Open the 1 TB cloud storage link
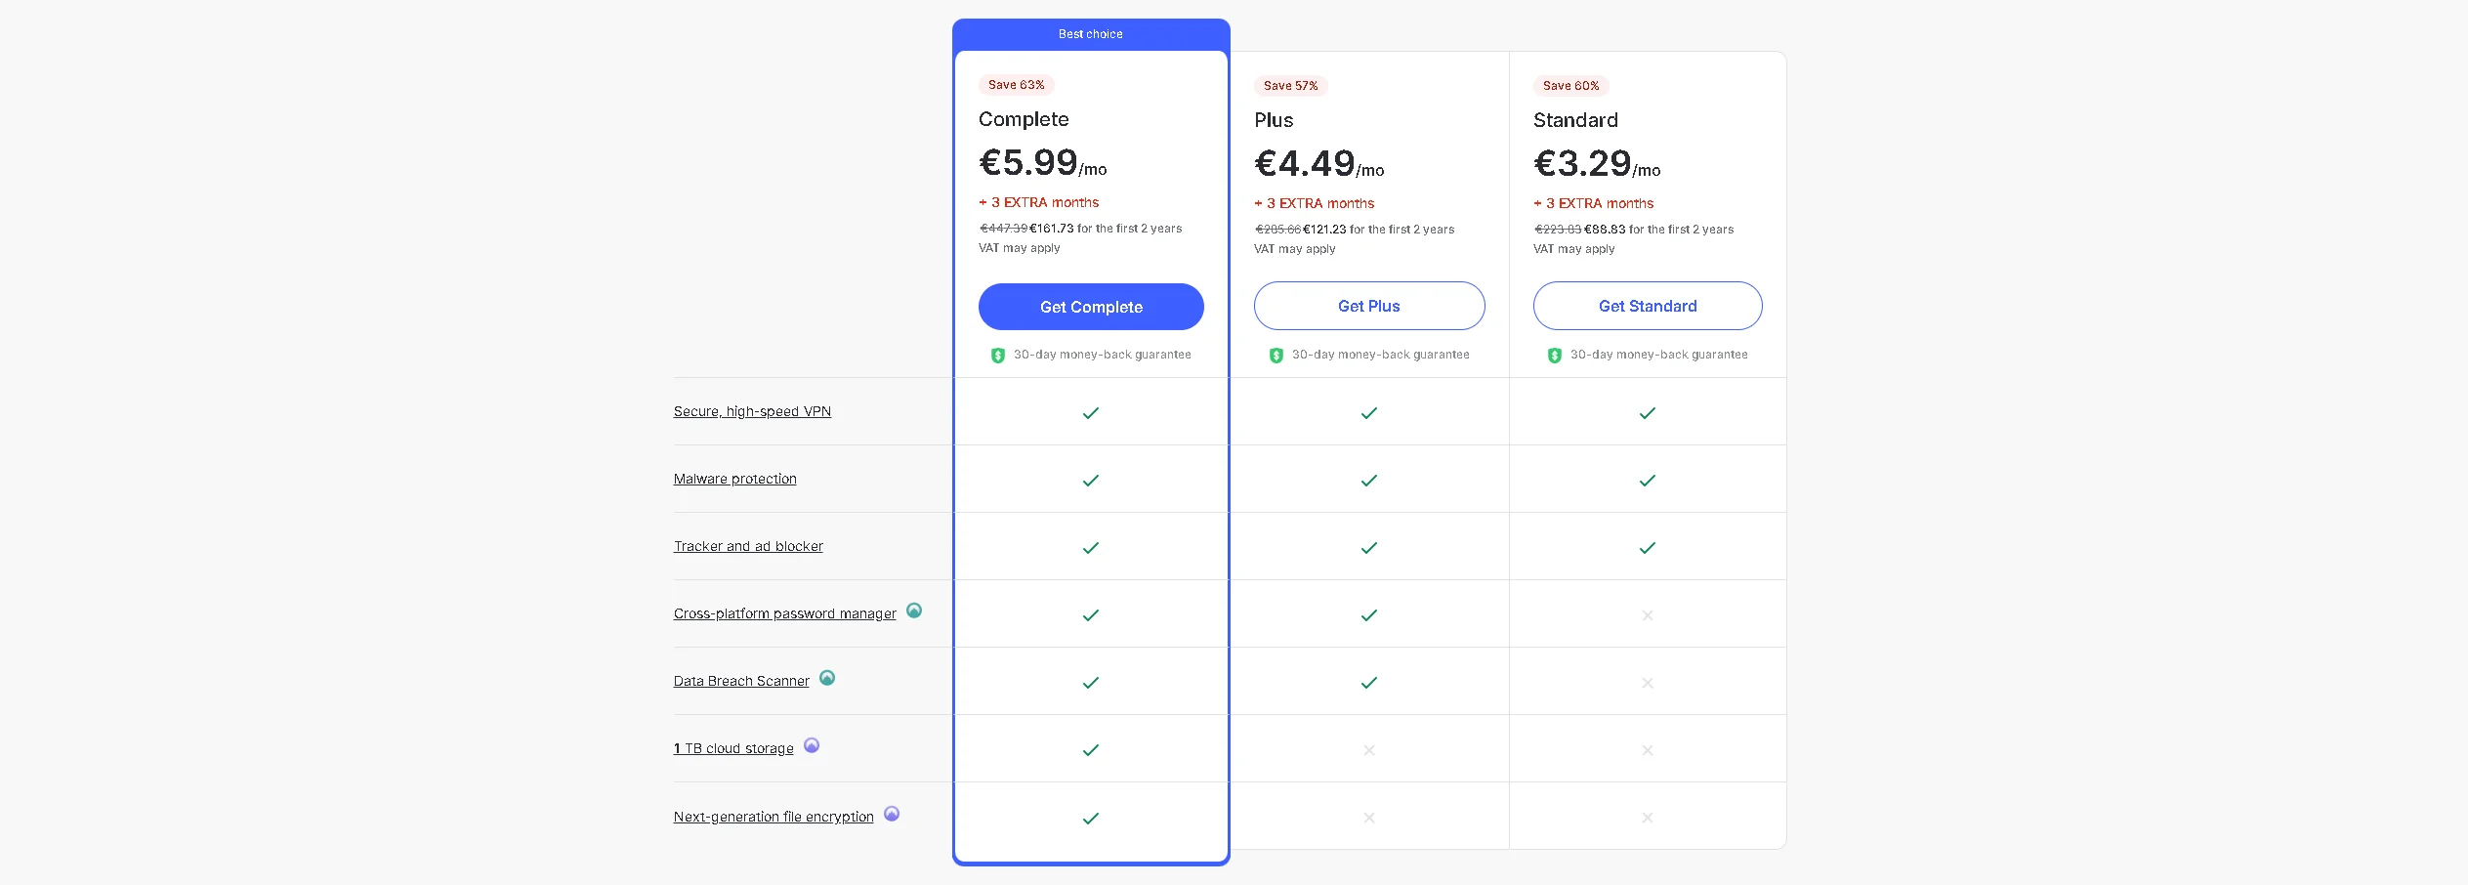 (x=733, y=748)
